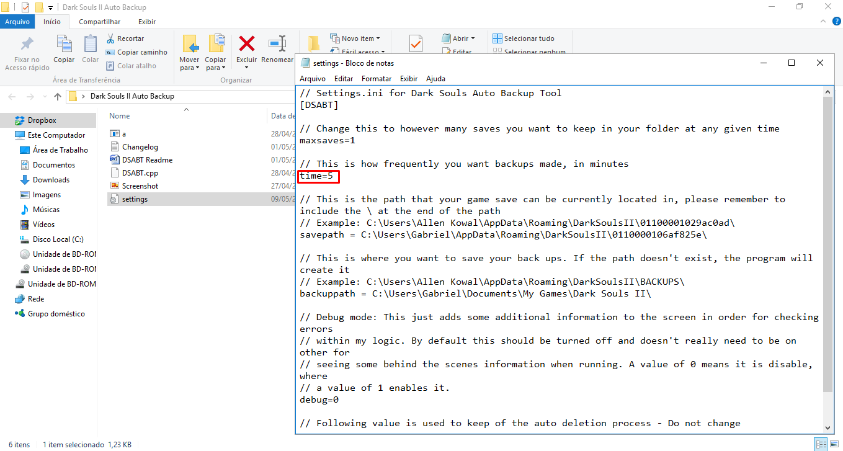Switch to the Compartilhar ribbon tab

pos(99,22)
